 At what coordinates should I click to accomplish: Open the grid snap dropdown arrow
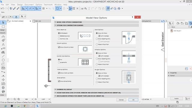[x=47, y=8]
